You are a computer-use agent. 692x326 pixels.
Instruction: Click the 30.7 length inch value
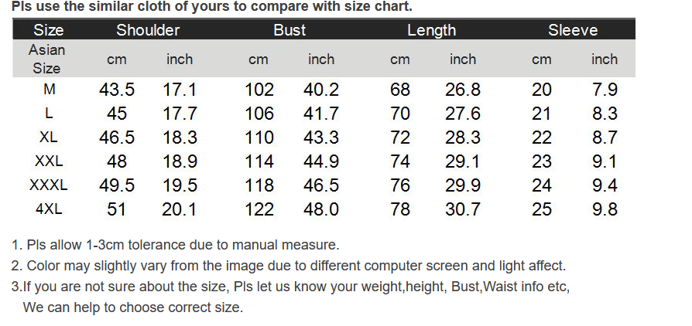[463, 209]
